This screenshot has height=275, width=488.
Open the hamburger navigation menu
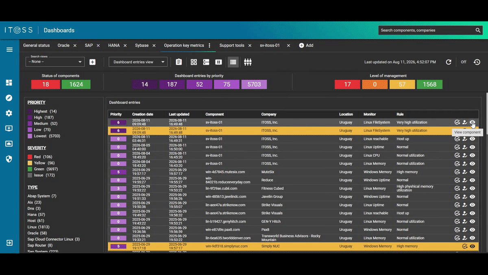point(9,50)
